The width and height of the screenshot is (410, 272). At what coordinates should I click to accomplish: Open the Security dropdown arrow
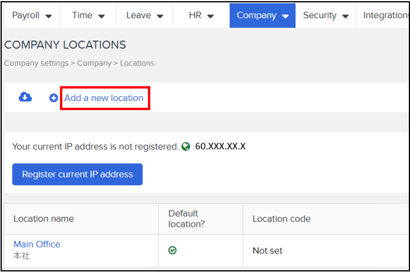(345, 16)
